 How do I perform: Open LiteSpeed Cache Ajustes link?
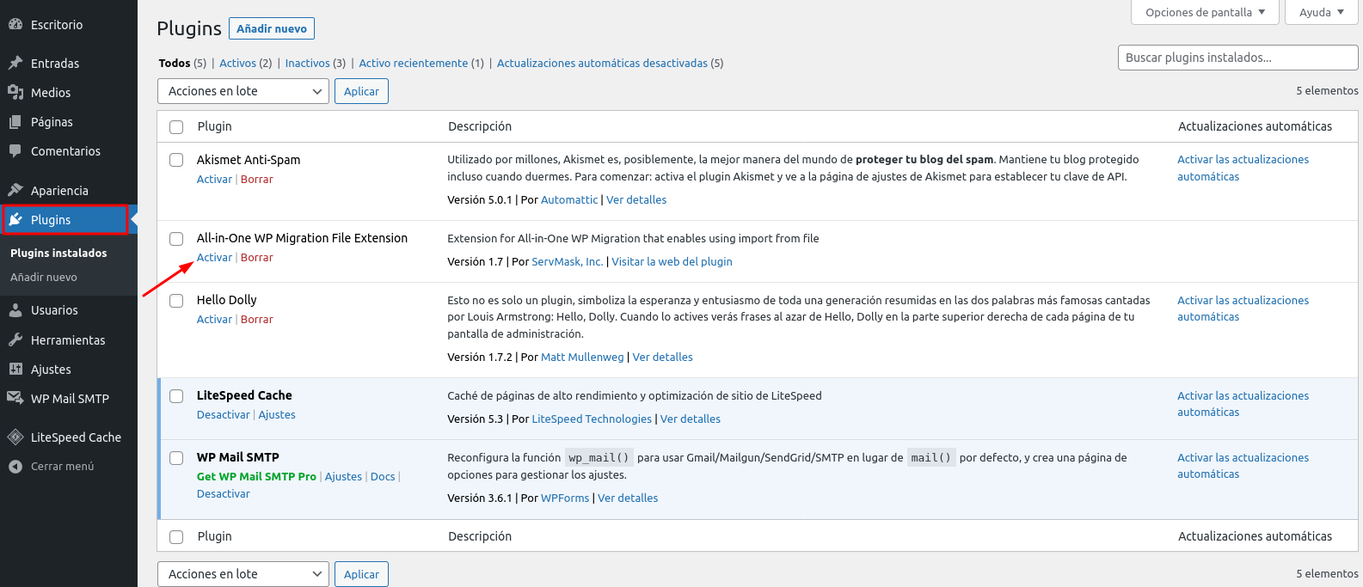[x=277, y=415]
